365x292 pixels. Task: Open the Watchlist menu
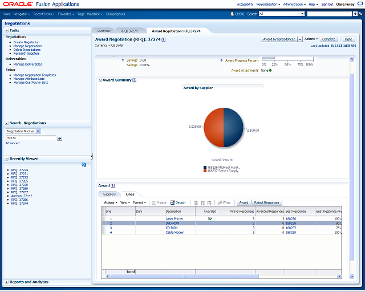click(95, 14)
